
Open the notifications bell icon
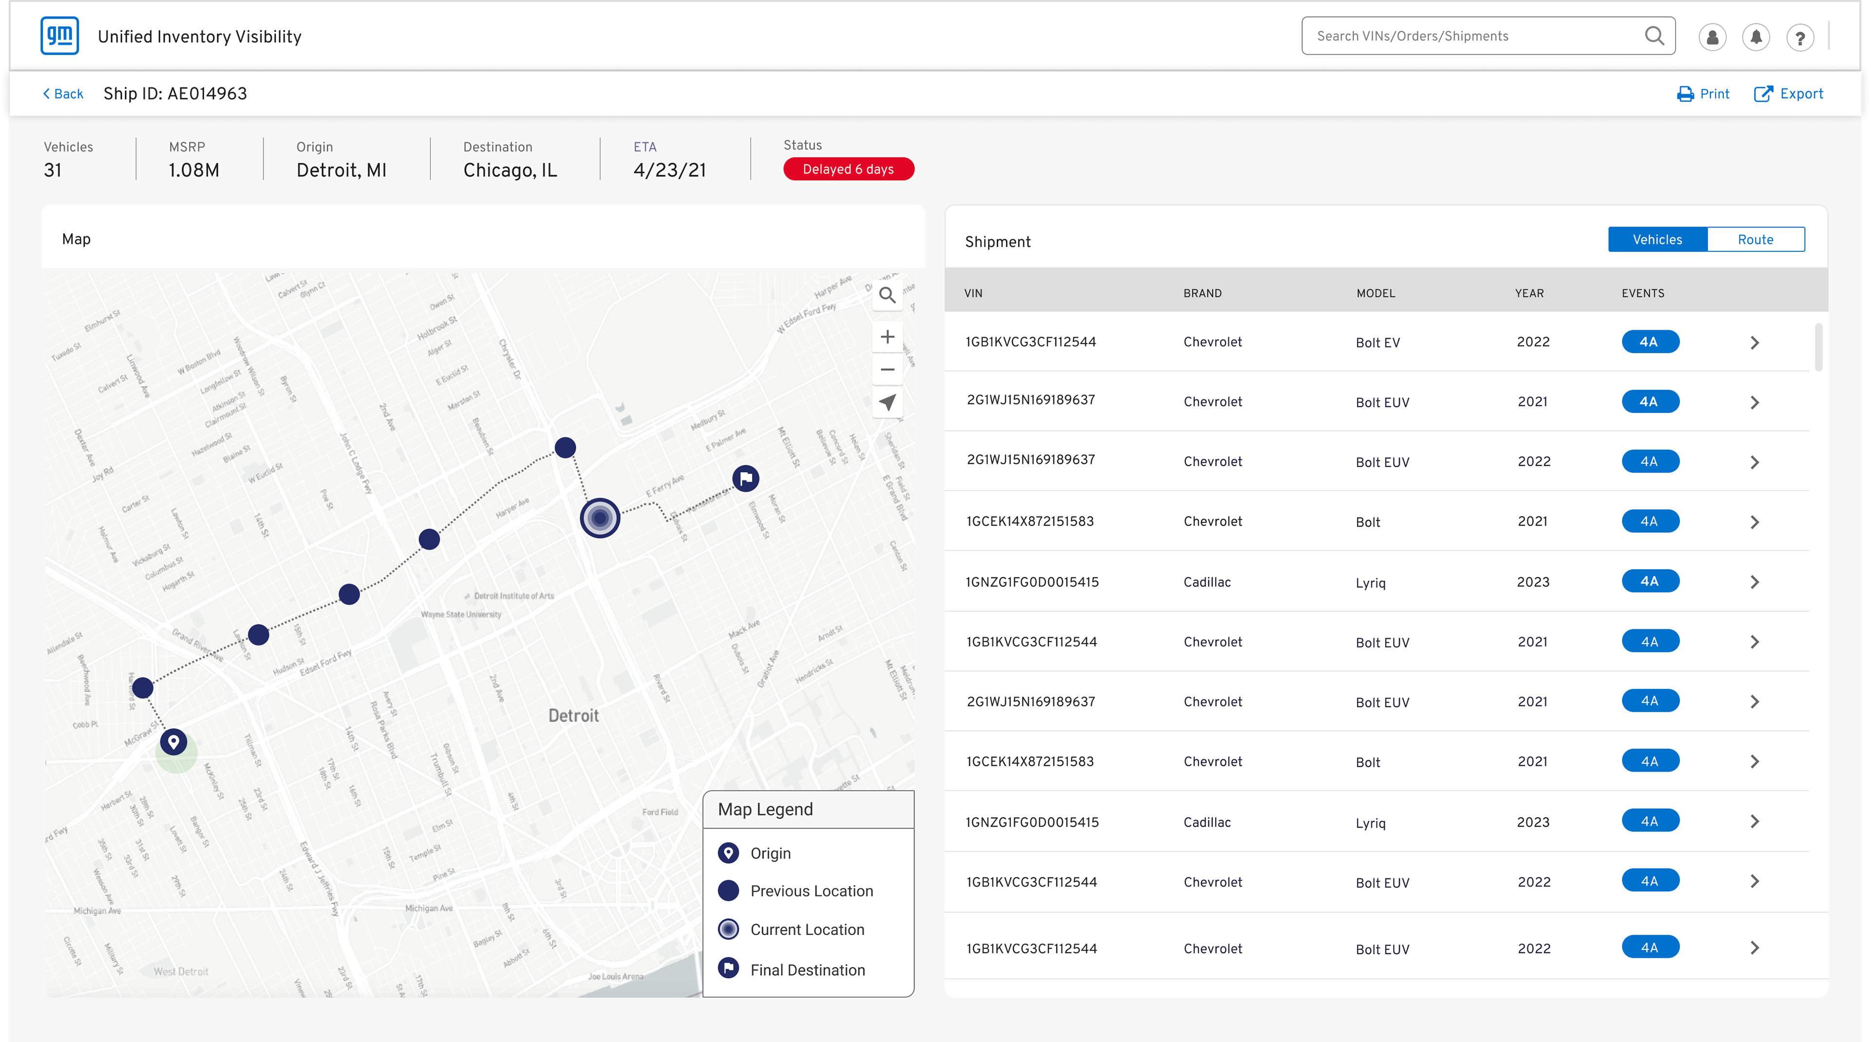point(1756,37)
